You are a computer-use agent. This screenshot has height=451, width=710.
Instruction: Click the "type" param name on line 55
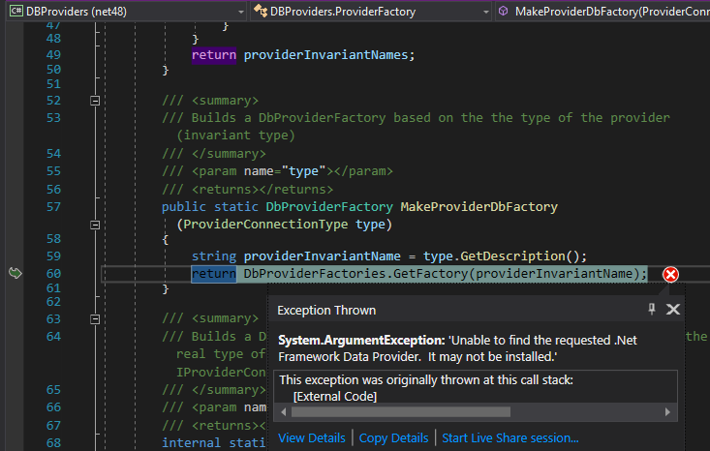coord(303,171)
